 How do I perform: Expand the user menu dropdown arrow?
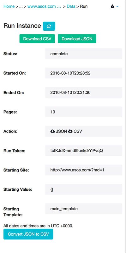click(x=117, y=7)
